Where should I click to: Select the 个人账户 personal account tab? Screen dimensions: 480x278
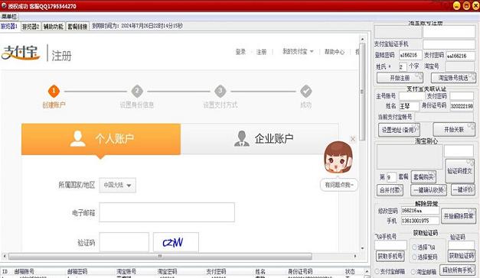tap(101, 139)
